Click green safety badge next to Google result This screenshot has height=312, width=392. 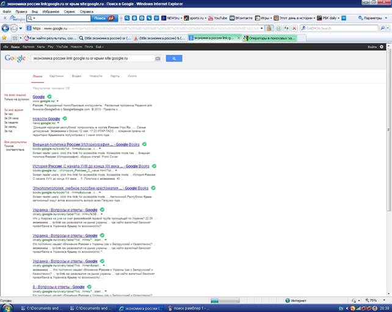click(49, 97)
